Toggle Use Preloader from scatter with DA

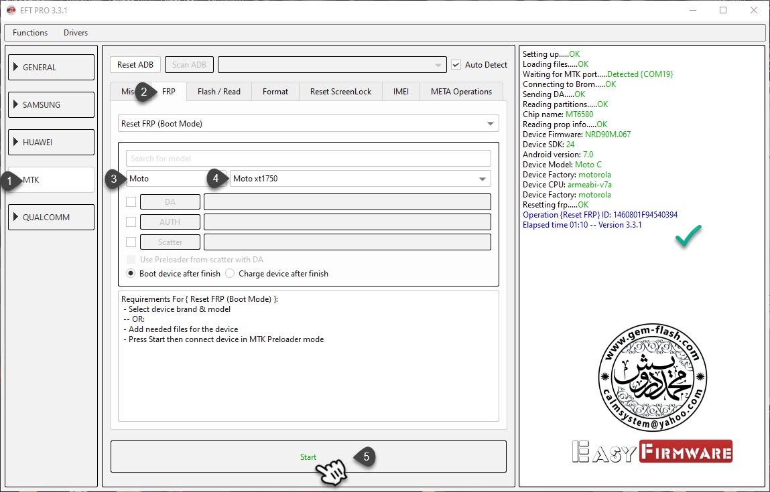[x=131, y=260]
